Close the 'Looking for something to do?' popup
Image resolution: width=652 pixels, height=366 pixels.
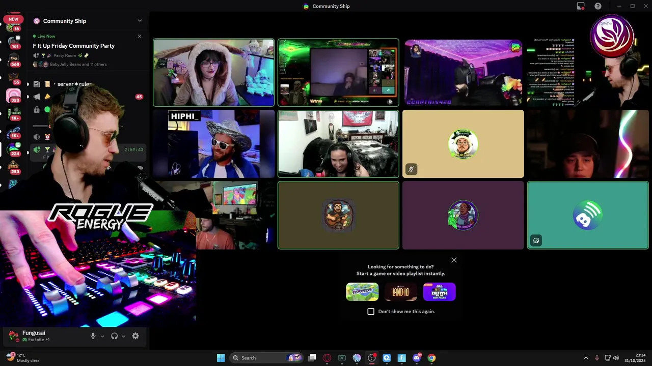click(x=454, y=260)
